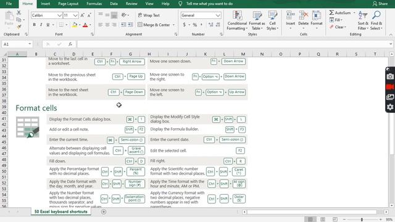Image resolution: width=395 pixels, height=222 pixels.
Task: Open Cell Styles gallery
Action: [x=272, y=20]
